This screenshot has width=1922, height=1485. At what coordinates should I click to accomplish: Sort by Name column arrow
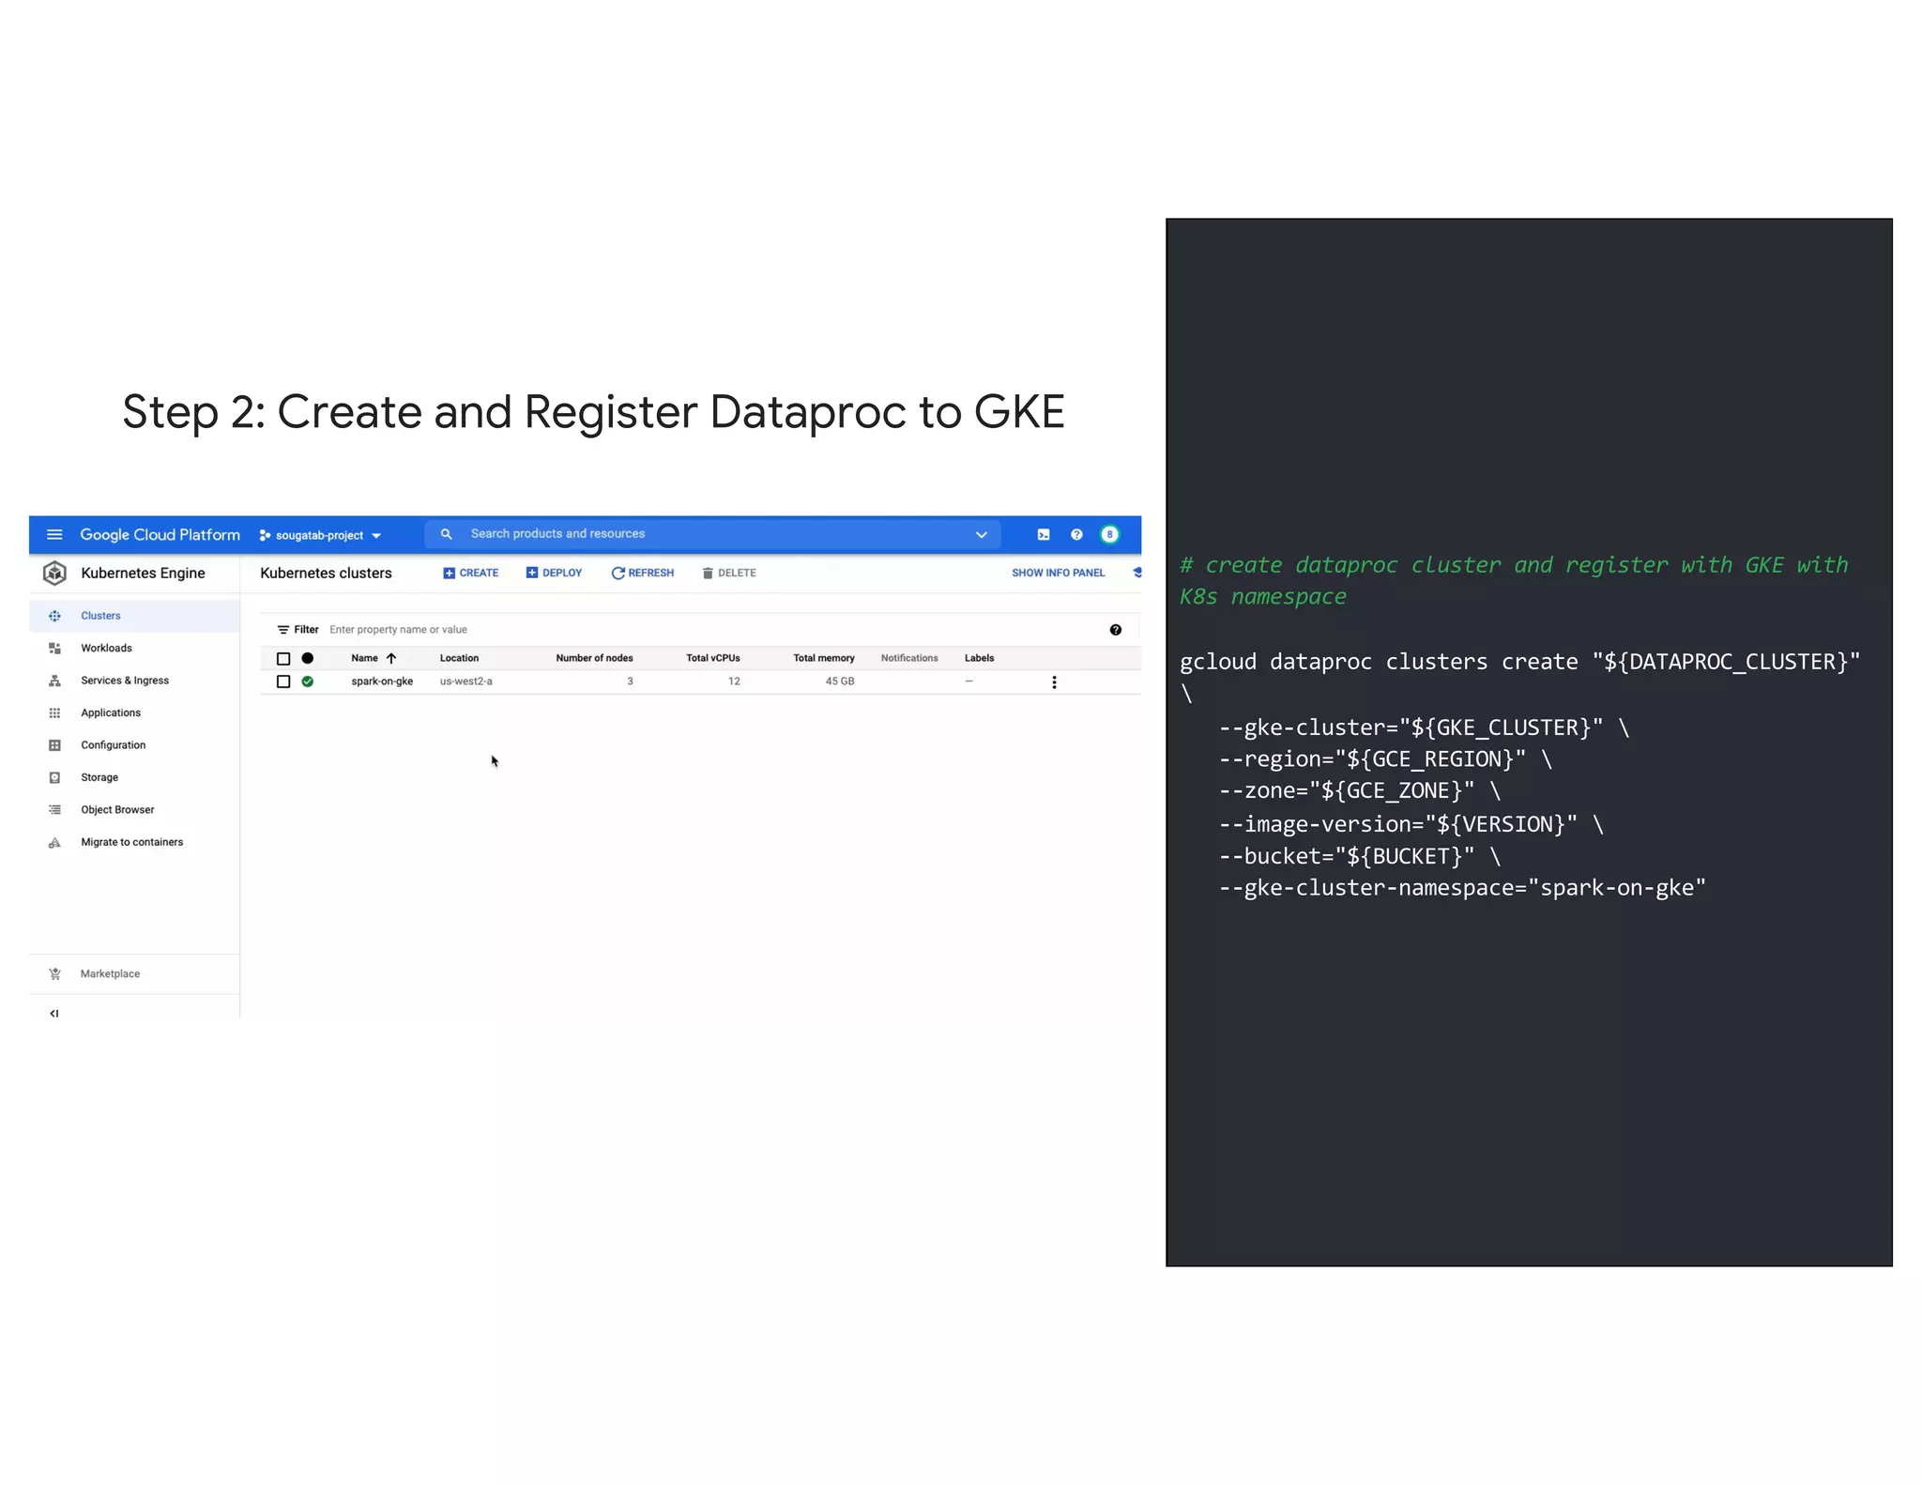(391, 658)
